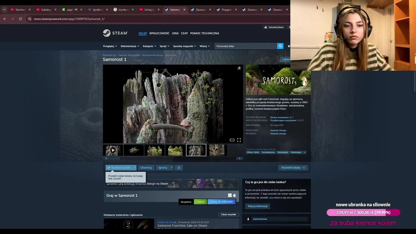Select the second screenshot thumbnail of floating rock
The image size is (416, 234).
tap(134, 150)
